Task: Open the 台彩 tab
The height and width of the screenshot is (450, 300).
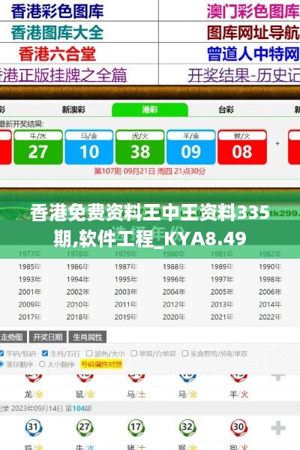Action: tap(226, 109)
